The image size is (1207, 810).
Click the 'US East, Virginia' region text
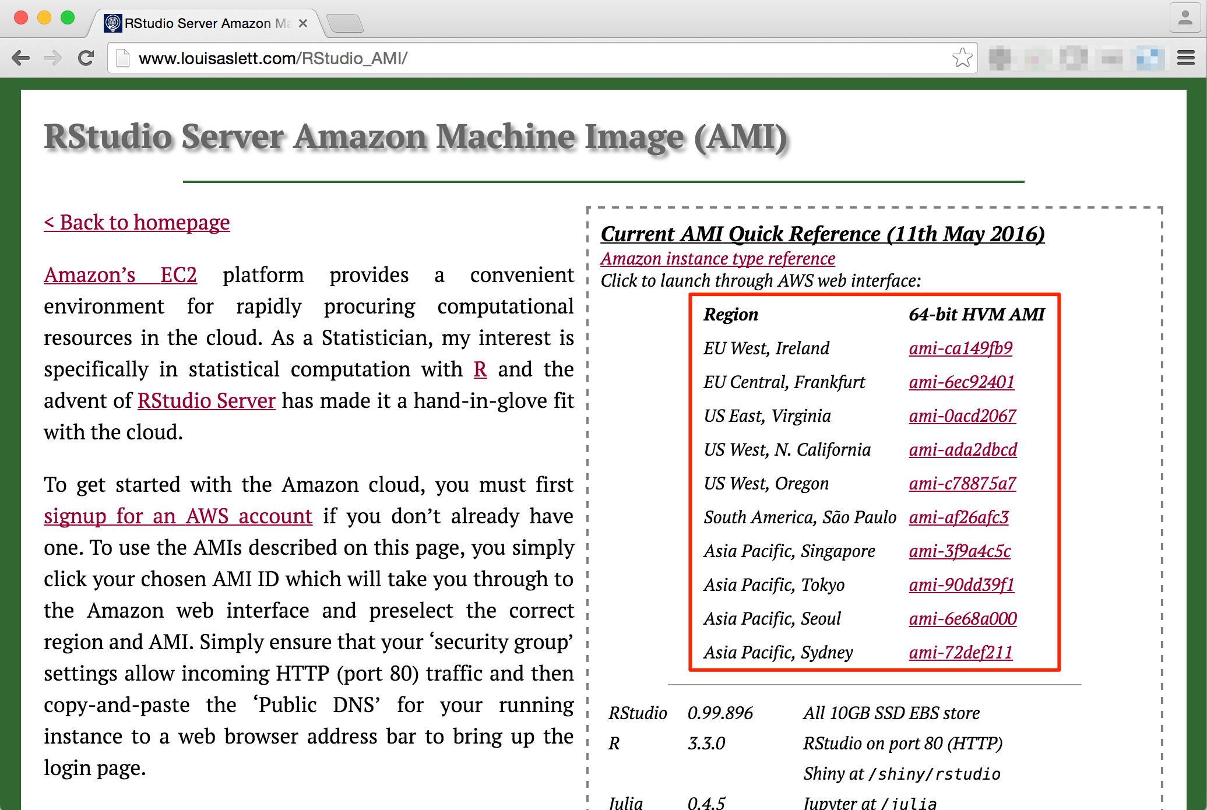[x=767, y=416]
